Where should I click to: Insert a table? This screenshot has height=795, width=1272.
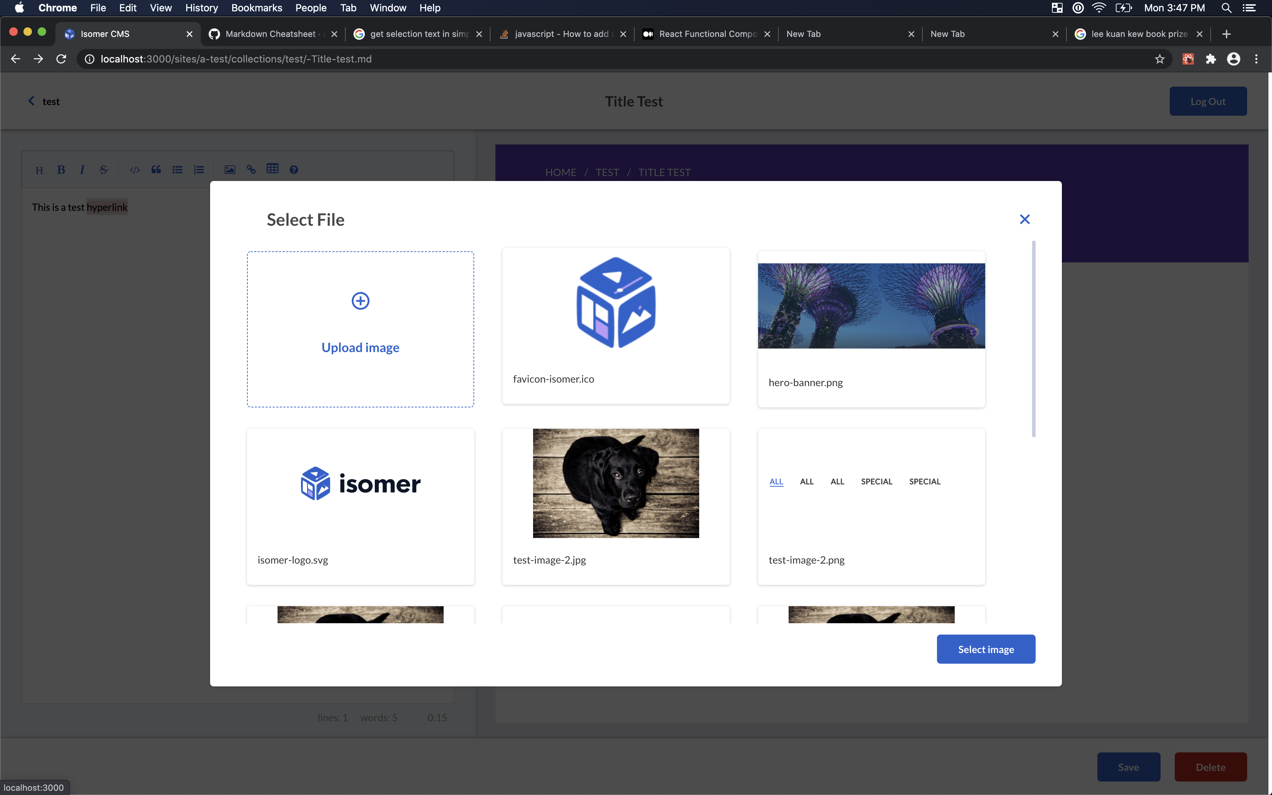273,169
